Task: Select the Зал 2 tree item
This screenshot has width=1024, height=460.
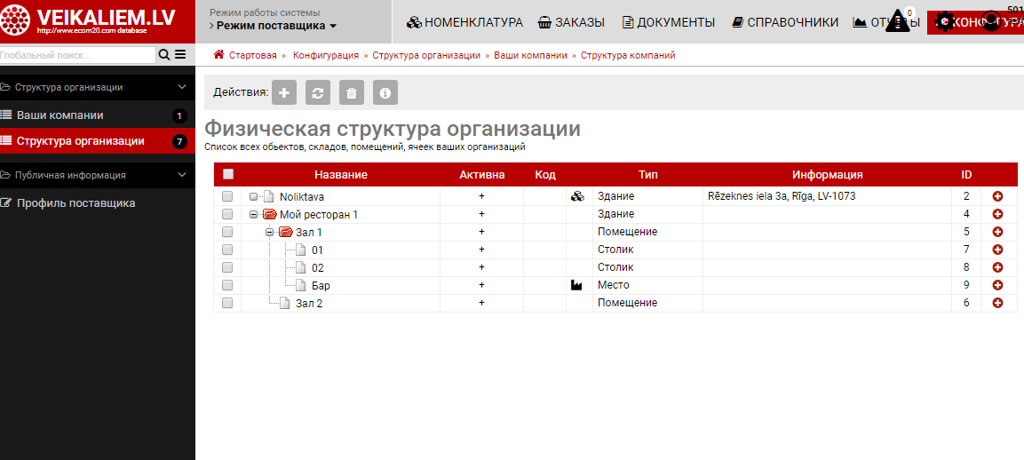Action: [308, 303]
